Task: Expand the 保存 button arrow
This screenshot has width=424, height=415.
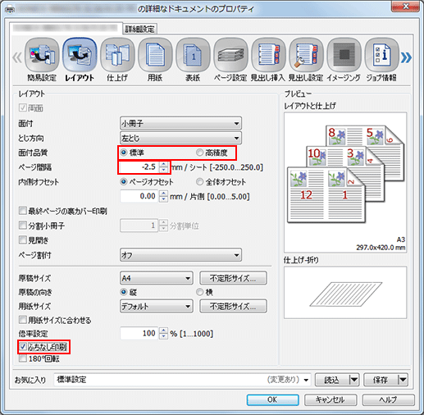Action: tap(403, 380)
